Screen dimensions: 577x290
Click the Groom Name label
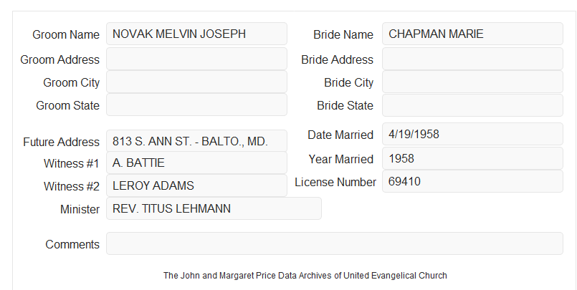[x=66, y=34]
